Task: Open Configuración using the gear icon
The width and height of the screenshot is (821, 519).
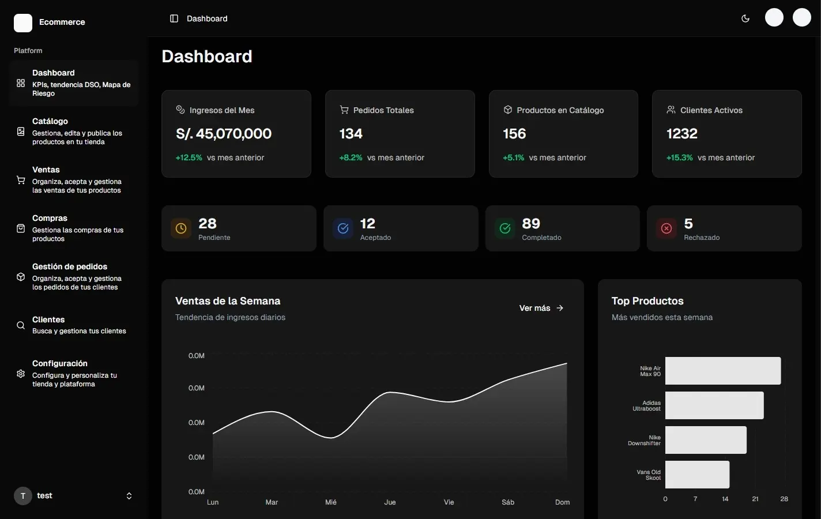Action: 20,373
